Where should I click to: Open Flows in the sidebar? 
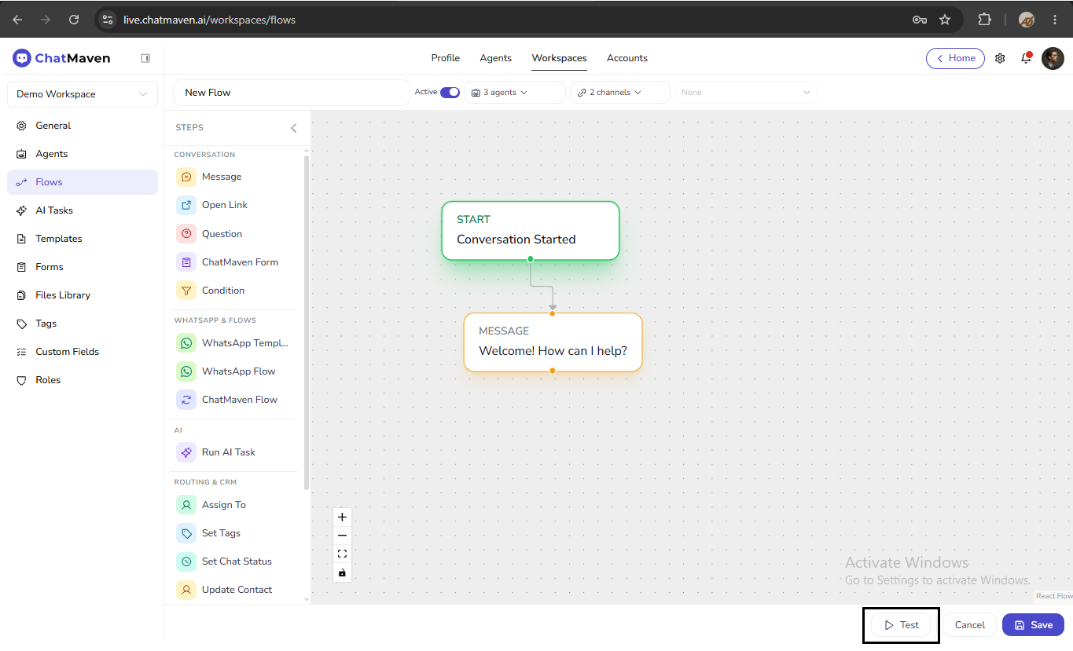tap(83, 182)
